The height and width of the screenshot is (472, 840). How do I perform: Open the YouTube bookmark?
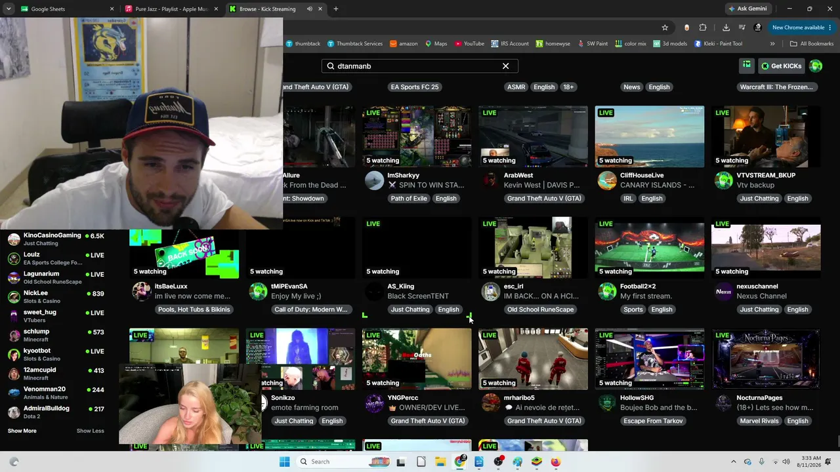[469, 44]
